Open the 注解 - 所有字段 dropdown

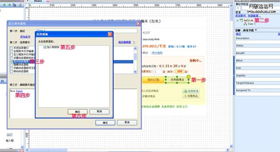point(256,30)
